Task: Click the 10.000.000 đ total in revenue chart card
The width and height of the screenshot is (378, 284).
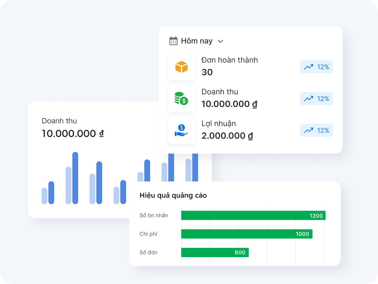Action: (x=73, y=134)
